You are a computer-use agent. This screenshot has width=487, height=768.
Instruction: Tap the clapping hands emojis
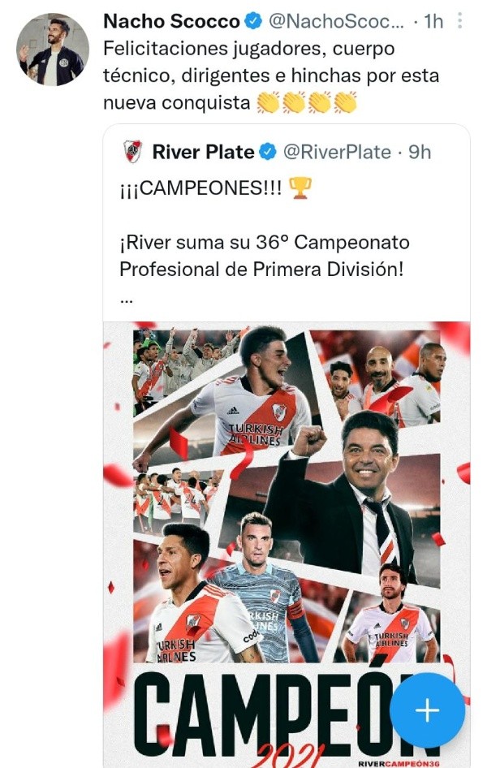306,103
